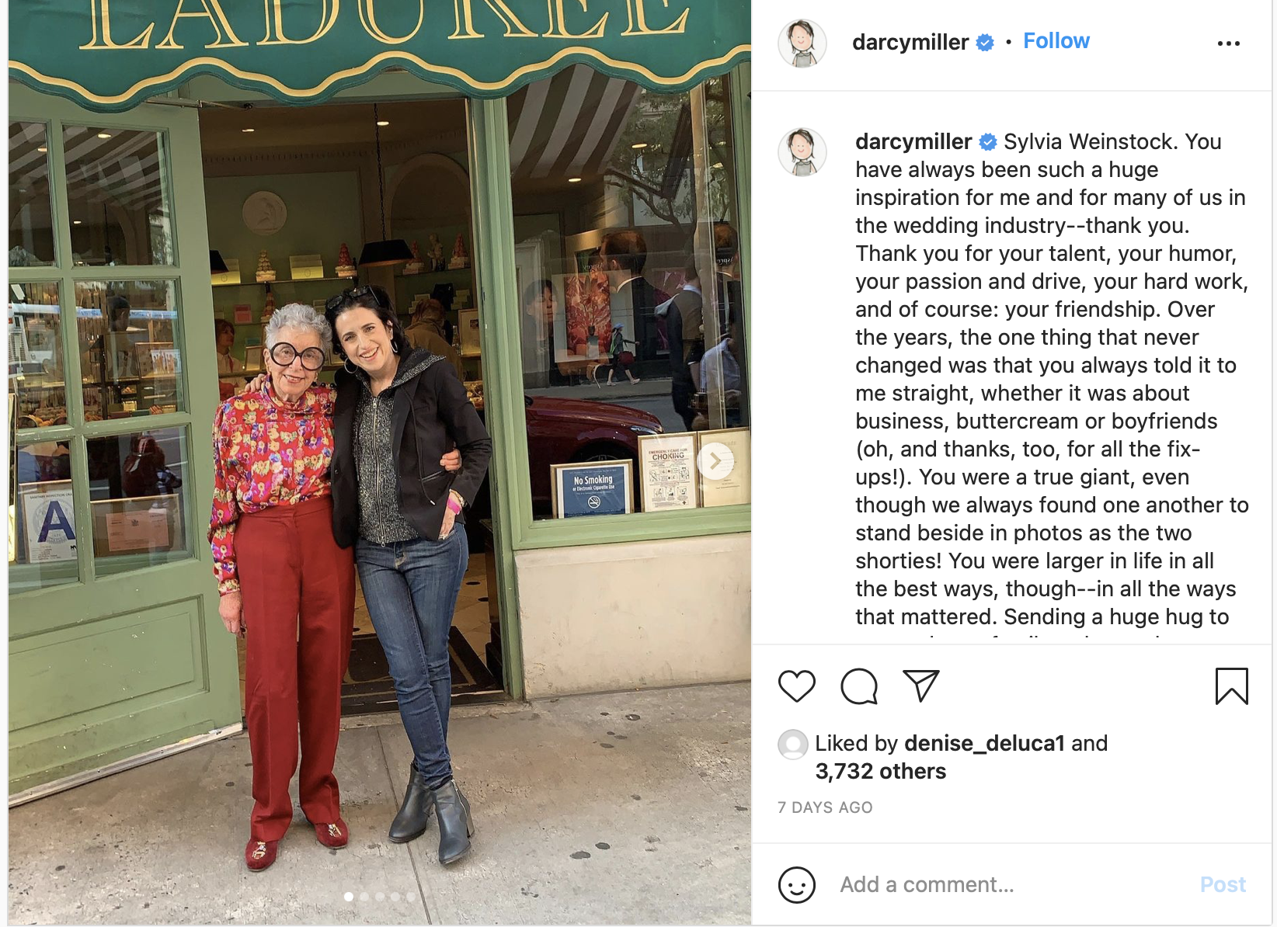Open denise_deluca1 profile from likes
Image resolution: width=1277 pixels, height=927 pixels.
tap(984, 743)
